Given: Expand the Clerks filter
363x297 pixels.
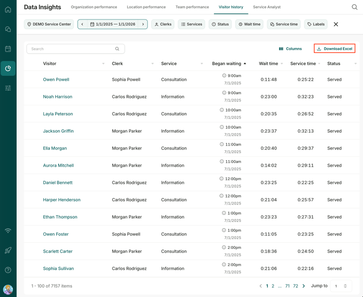Looking at the screenshot, I should click(x=163, y=24).
